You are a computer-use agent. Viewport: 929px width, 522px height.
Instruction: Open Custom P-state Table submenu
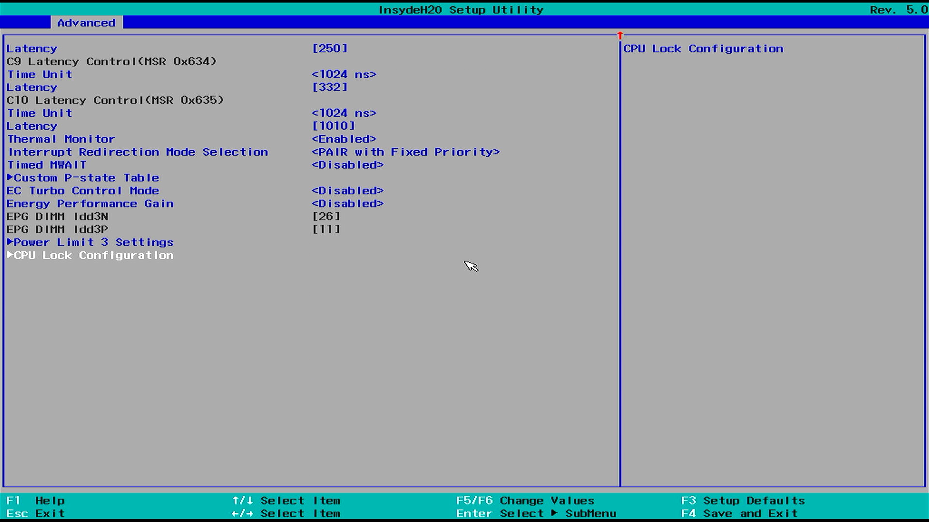(86, 178)
